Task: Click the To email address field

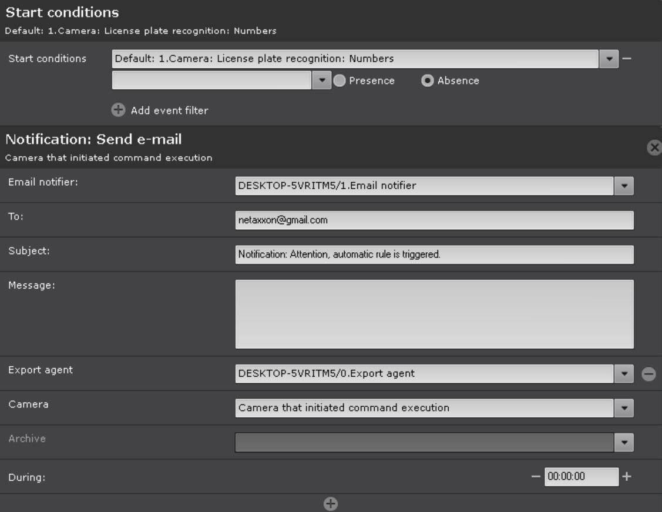Action: coord(434,220)
